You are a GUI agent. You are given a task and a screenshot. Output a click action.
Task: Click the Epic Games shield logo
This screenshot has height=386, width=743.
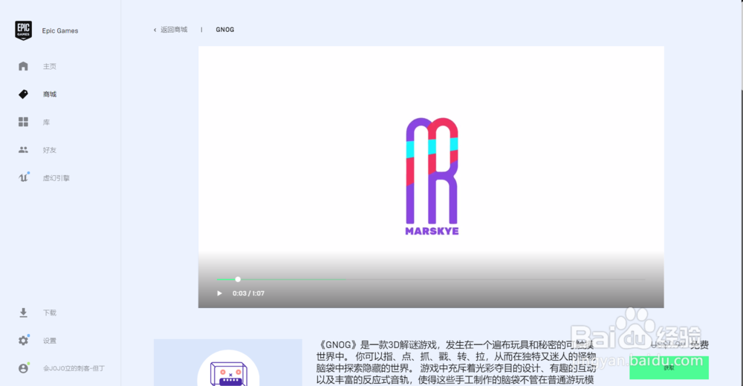click(x=23, y=30)
